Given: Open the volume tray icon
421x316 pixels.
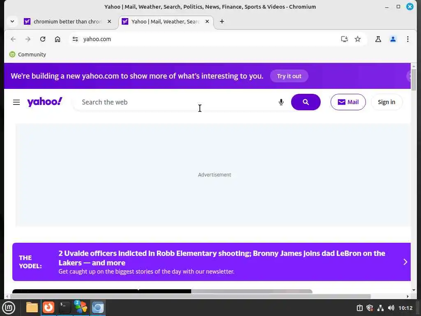Looking at the screenshot, I should 391,308.
